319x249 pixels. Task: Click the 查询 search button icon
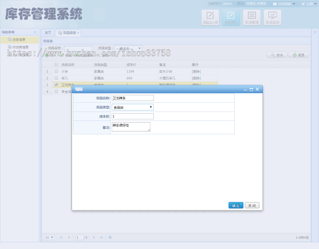coord(277,55)
